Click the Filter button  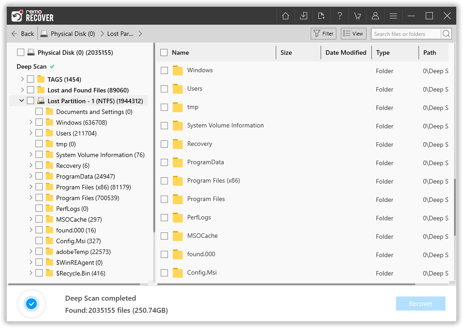click(x=323, y=34)
